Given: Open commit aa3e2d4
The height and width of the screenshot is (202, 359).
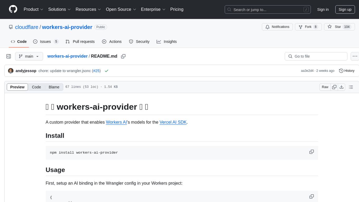Looking at the screenshot, I should [x=307, y=71].
